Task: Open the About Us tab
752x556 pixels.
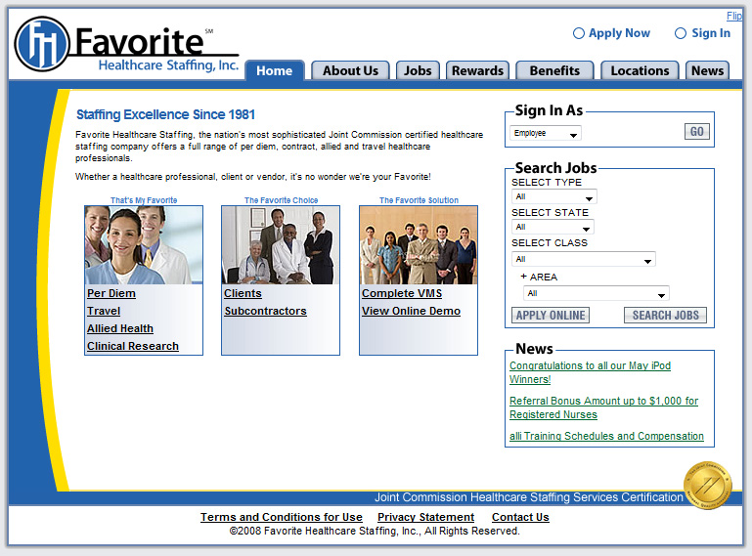Action: tap(350, 70)
